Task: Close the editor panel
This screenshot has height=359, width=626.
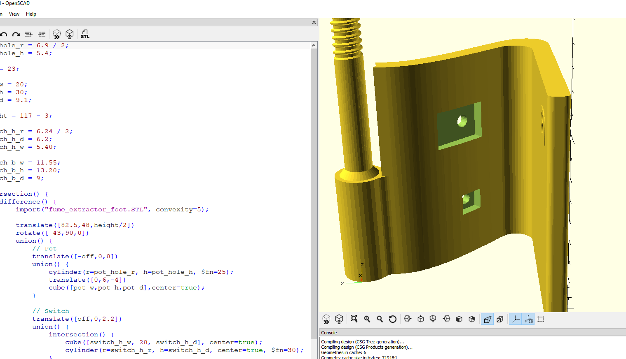Action: (x=314, y=23)
